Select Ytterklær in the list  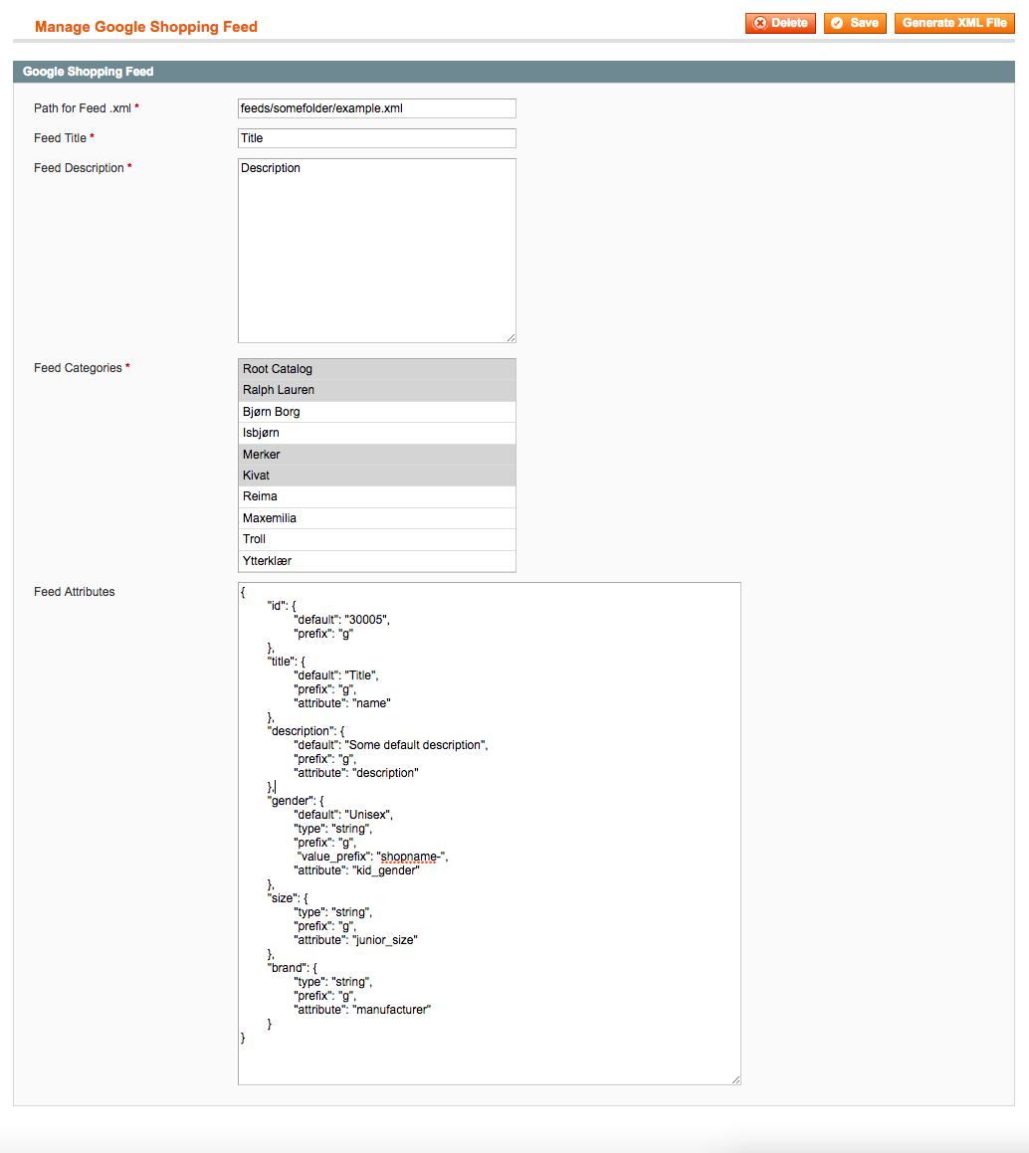(377, 561)
